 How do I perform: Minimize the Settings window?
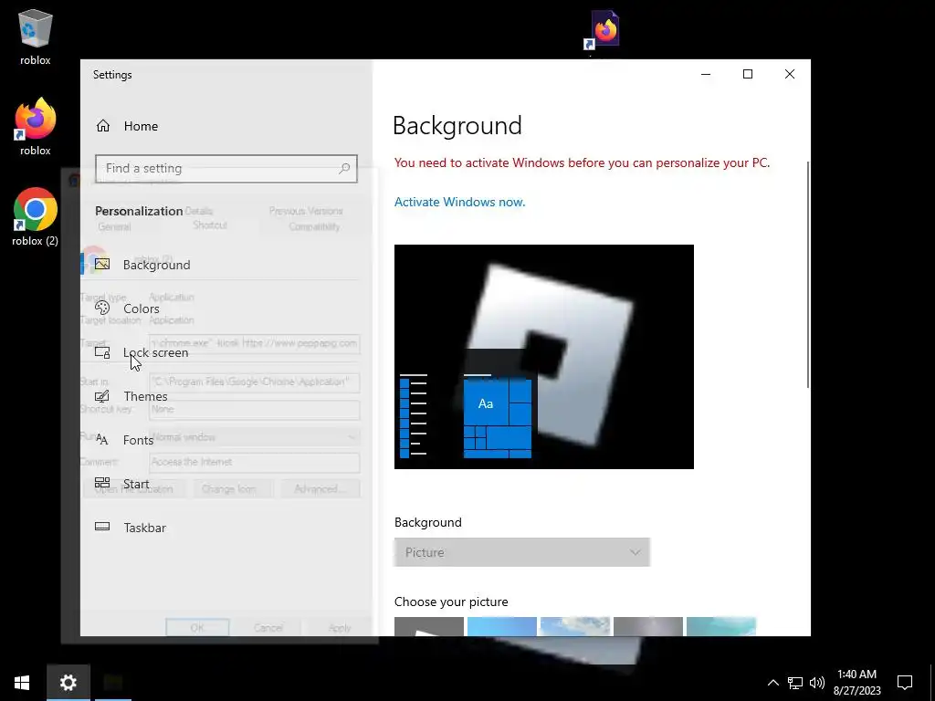point(706,74)
